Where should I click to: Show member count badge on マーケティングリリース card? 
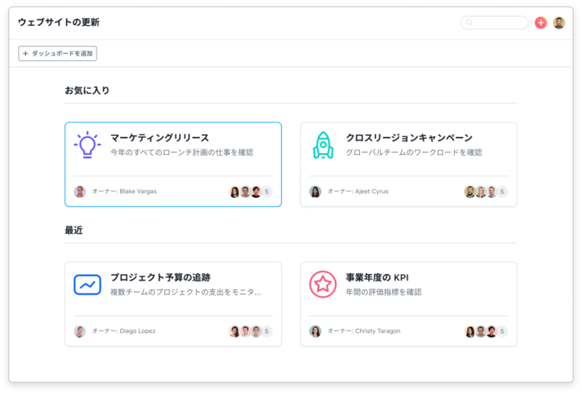coord(267,192)
